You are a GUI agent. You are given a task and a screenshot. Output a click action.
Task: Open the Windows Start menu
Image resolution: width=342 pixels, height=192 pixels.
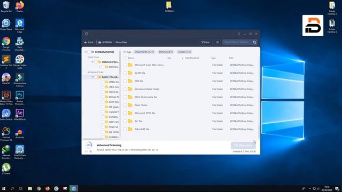pyautogui.click(x=4, y=188)
